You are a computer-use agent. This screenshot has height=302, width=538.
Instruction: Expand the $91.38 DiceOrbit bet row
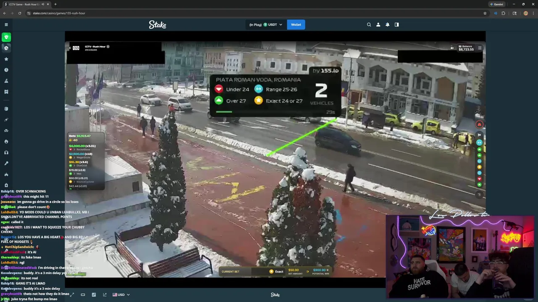coord(79,163)
